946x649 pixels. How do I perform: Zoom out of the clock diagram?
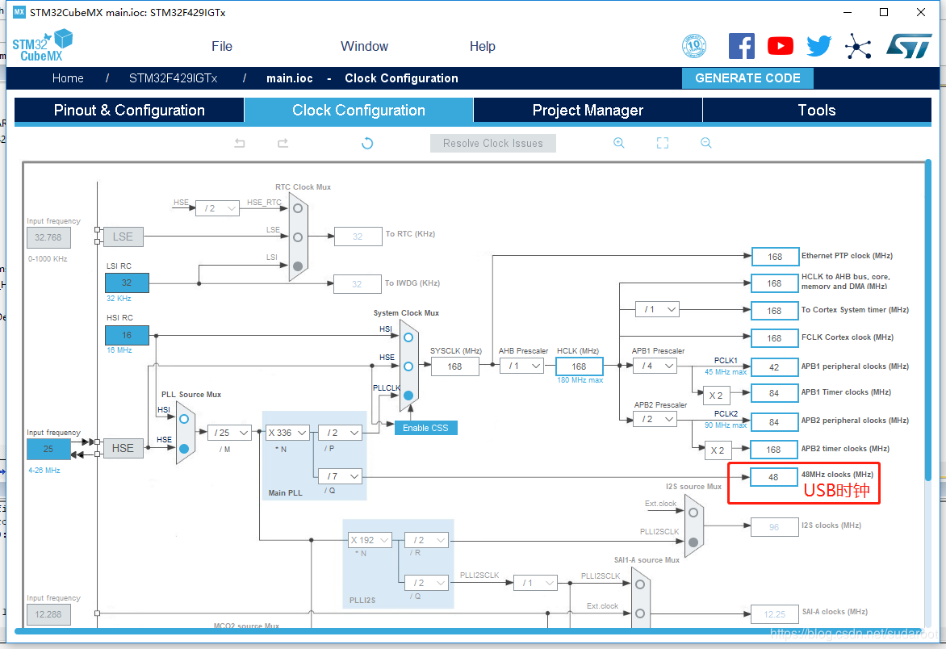point(706,143)
